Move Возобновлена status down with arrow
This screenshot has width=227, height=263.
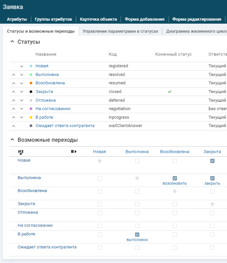point(22,83)
